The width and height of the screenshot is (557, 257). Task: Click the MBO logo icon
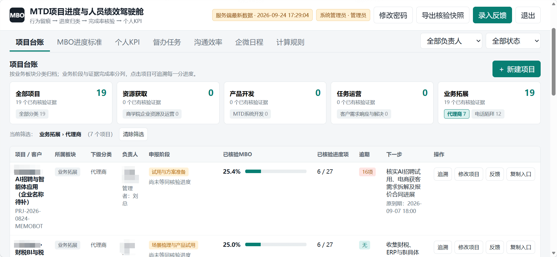coord(17,15)
